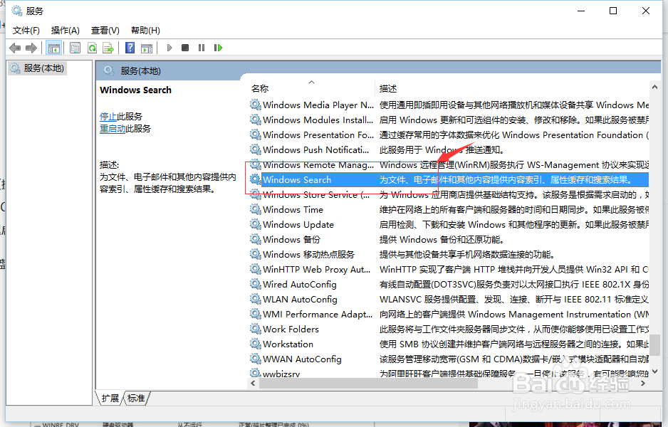Click gear icon beside Work Folders
The height and width of the screenshot is (427, 668).
[255, 329]
